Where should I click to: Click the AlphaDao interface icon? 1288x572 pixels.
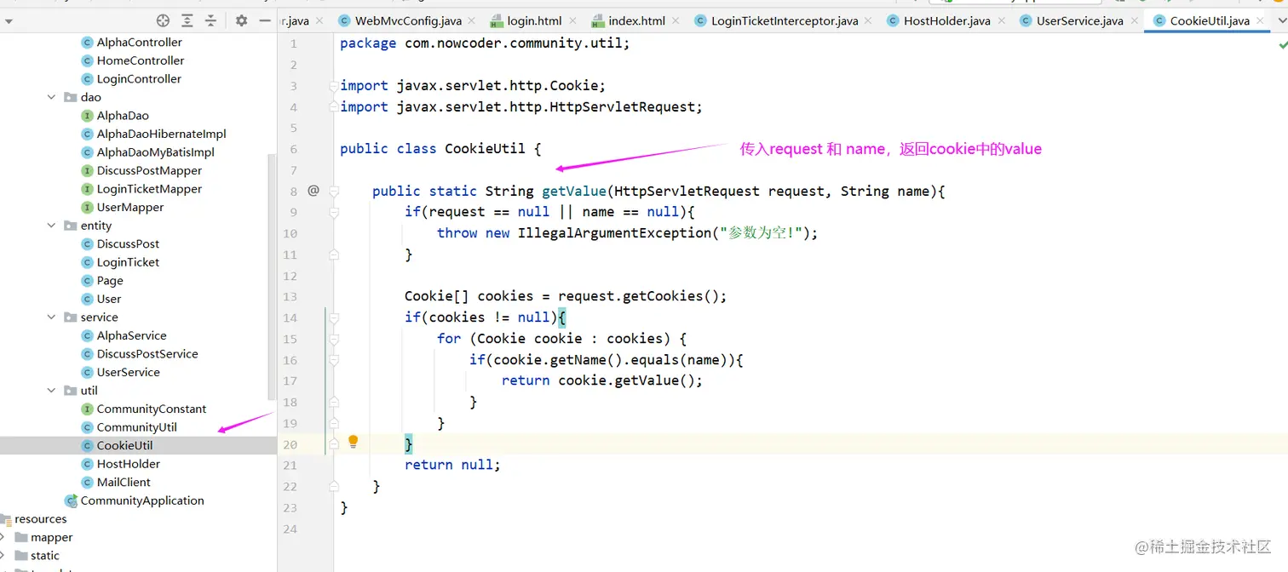click(x=87, y=116)
